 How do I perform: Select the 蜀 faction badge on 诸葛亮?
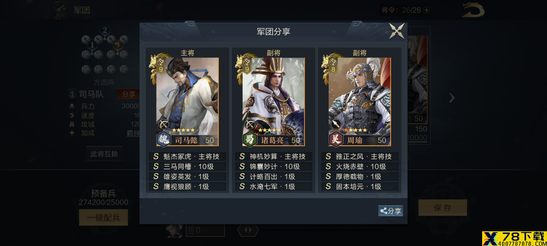250,140
